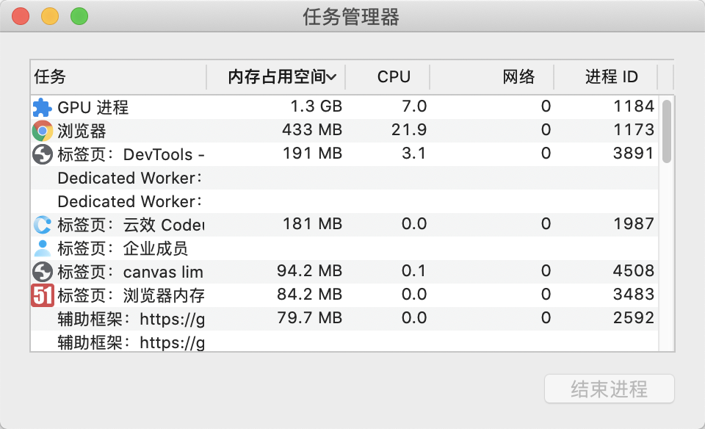Click process ID 1987
Viewport: 705px width, 429px height.
(634, 223)
